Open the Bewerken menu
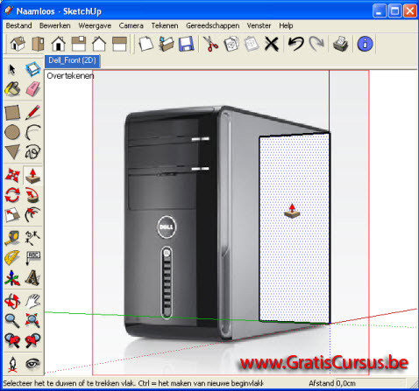This screenshot has width=419, height=391. click(55, 25)
